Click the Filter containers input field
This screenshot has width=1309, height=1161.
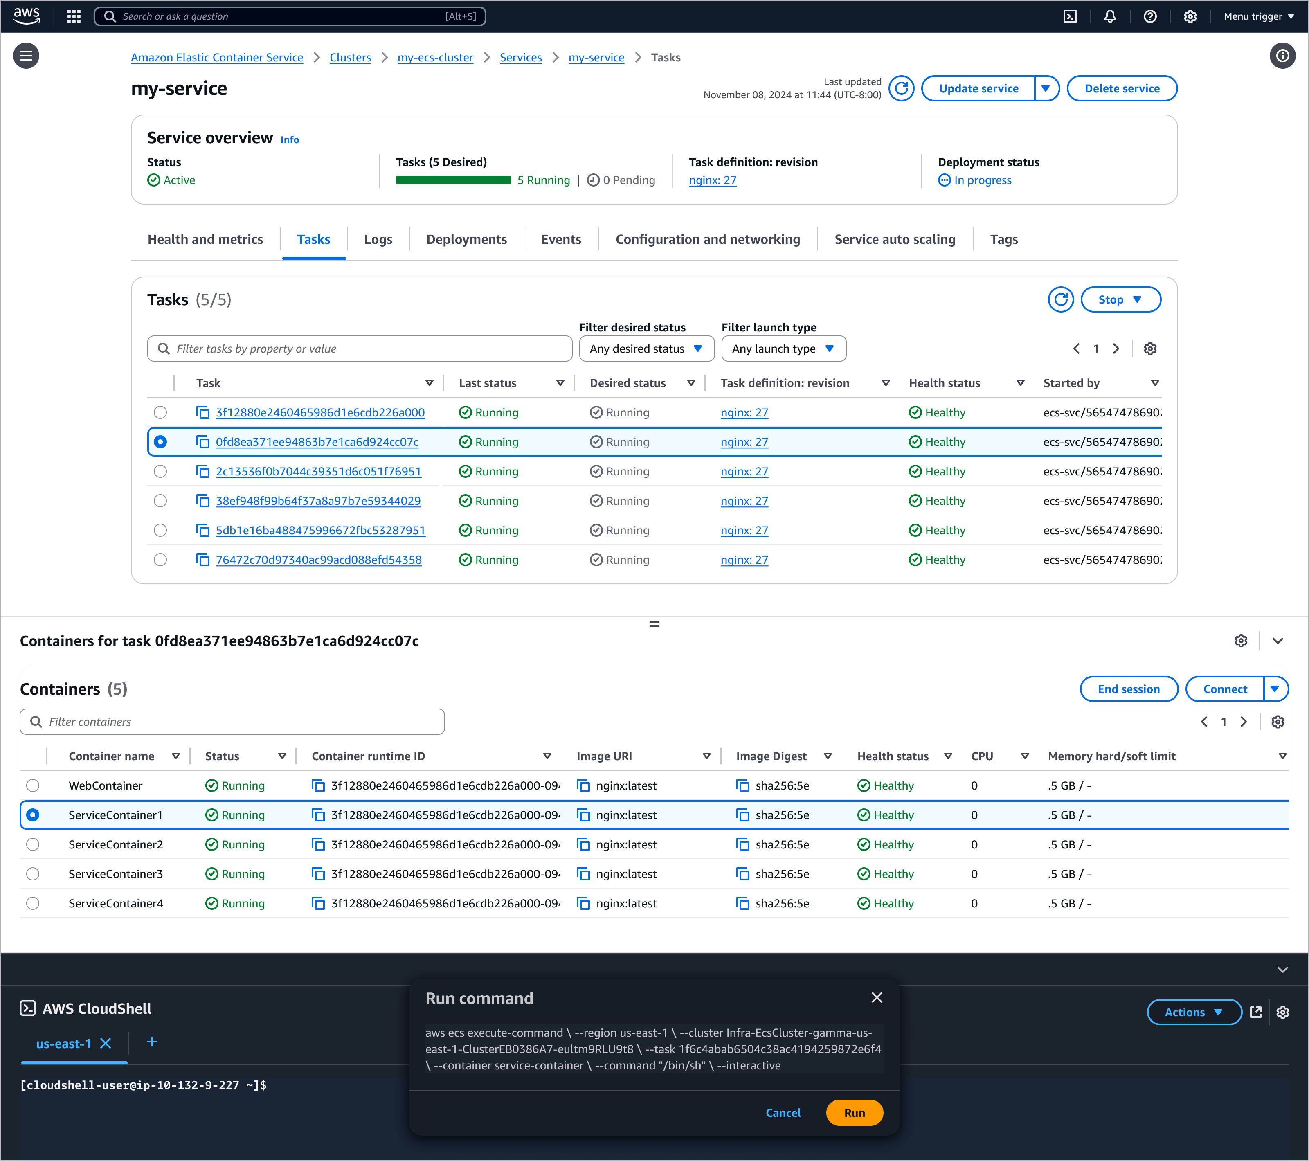coord(232,722)
